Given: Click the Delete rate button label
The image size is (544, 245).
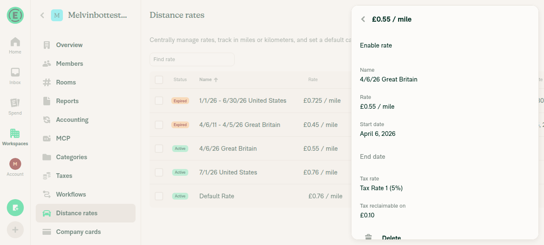Looking at the screenshot, I should coord(391,238).
